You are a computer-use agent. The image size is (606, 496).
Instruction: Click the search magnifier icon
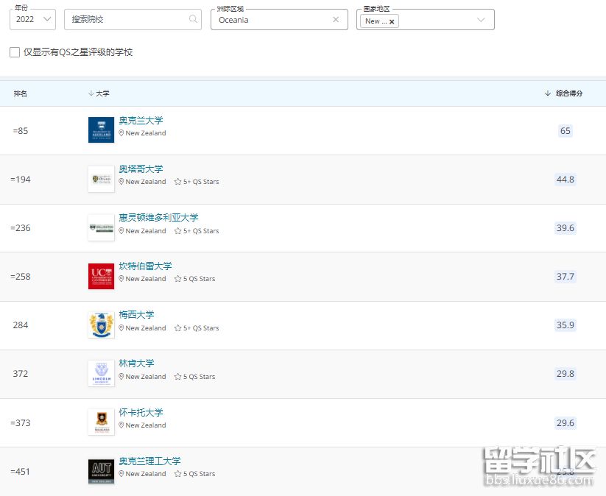tap(193, 20)
